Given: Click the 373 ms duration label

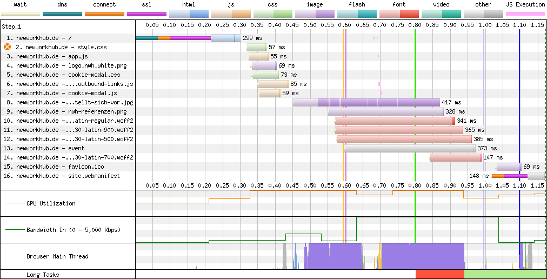Looking at the screenshot, I should [x=488, y=148].
